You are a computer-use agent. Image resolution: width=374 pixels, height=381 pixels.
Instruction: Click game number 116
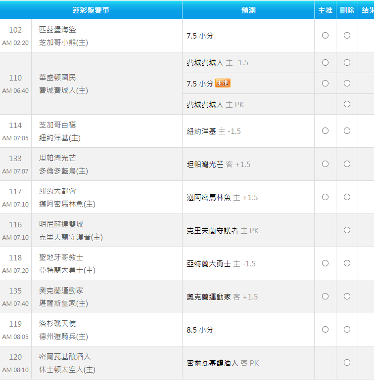click(x=15, y=225)
